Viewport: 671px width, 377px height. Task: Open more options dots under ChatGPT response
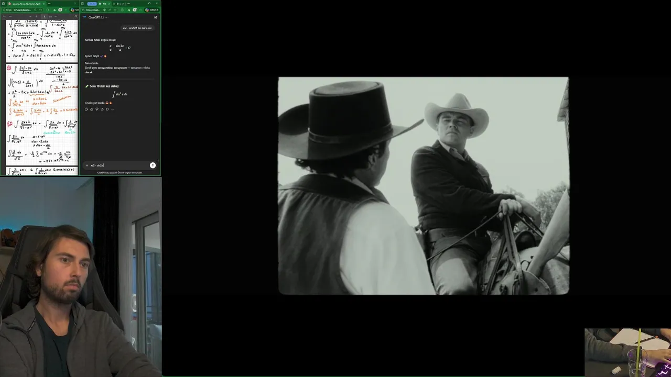(x=112, y=109)
